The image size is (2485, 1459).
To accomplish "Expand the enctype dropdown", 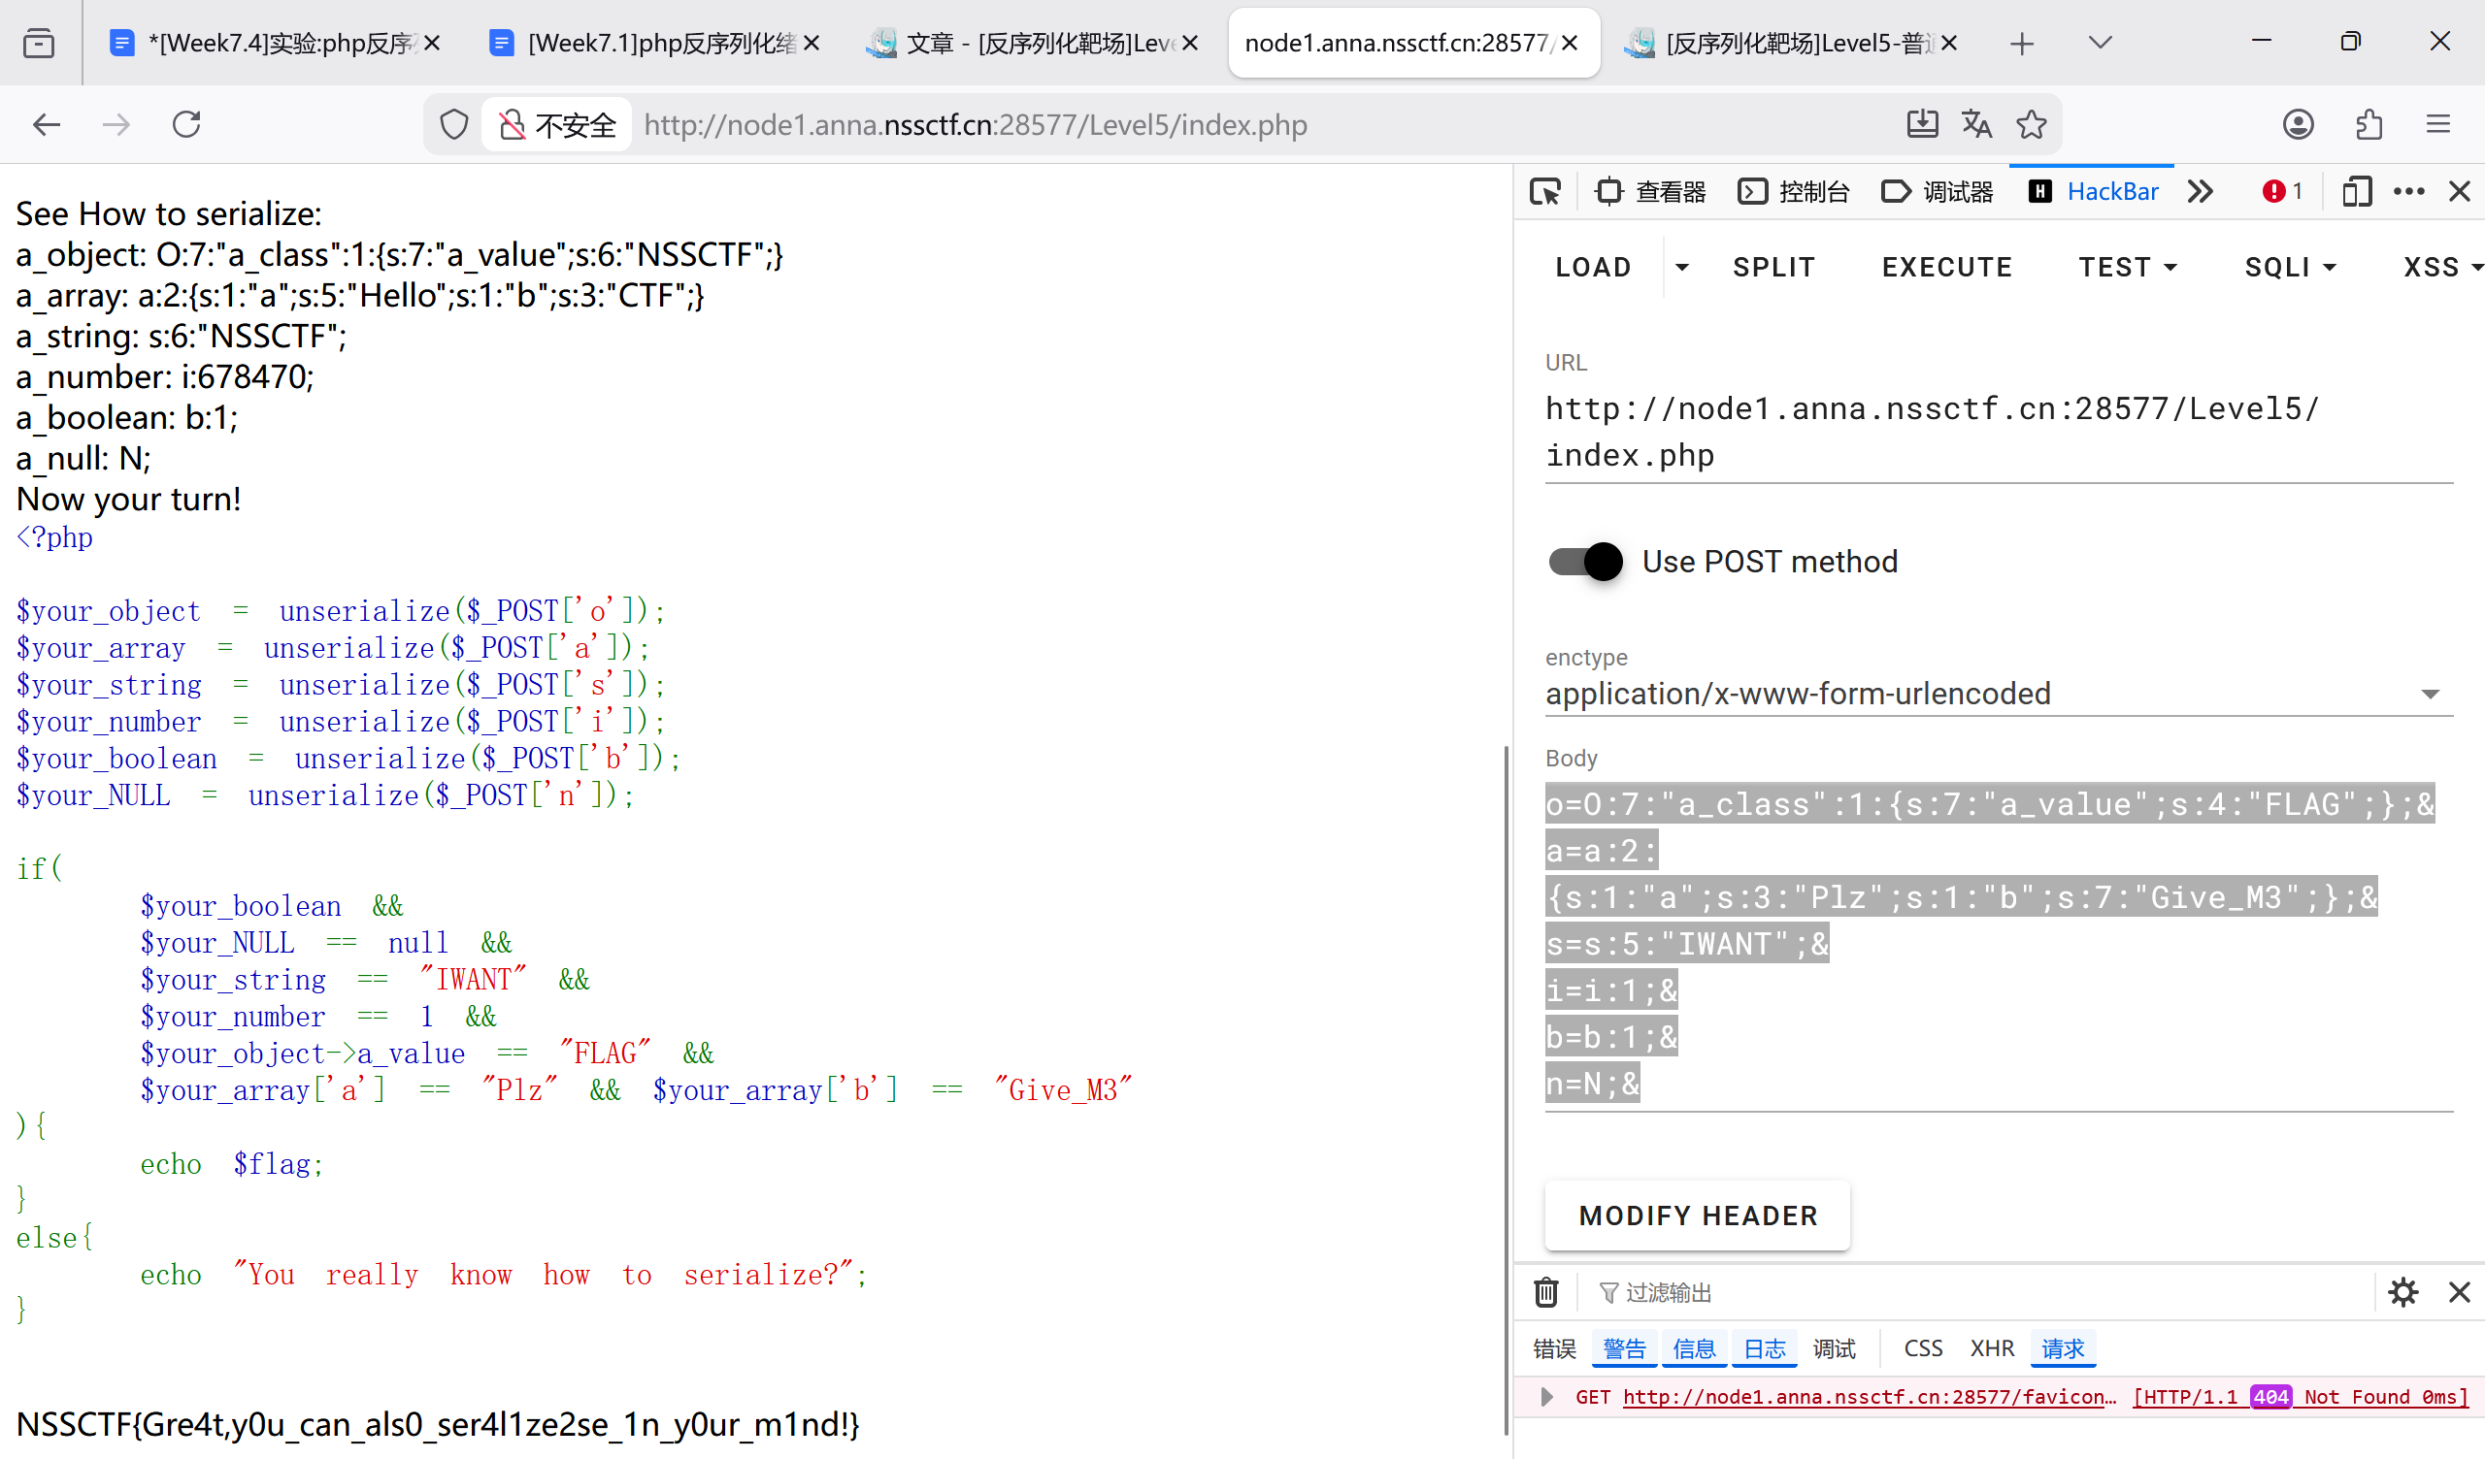I will 2430,694.
